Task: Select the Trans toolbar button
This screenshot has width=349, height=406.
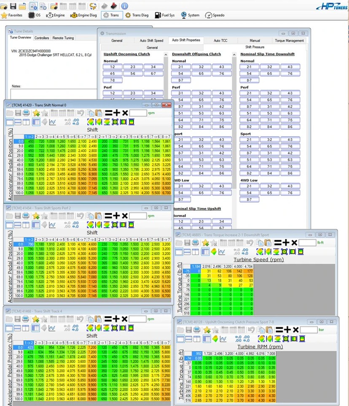Action: [x=111, y=15]
